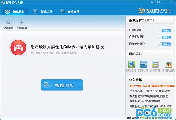Click the 我们为每个游戏提供不同的最佳优化方案 text
Image resolution: width=176 pixels, height=120 pixels.
pos(54,53)
